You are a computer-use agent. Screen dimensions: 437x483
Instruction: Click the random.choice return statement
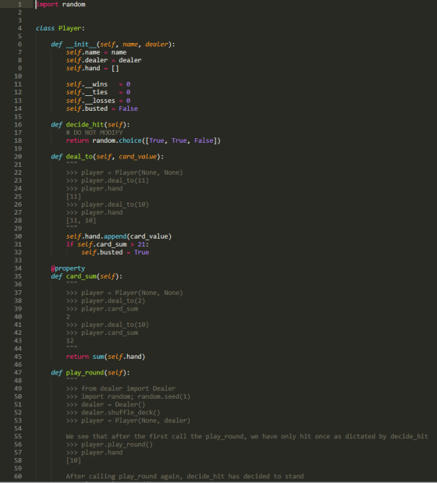(x=144, y=140)
